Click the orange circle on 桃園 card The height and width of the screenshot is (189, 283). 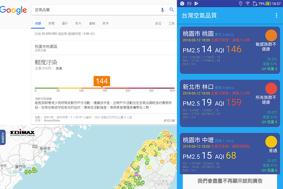click(x=271, y=35)
